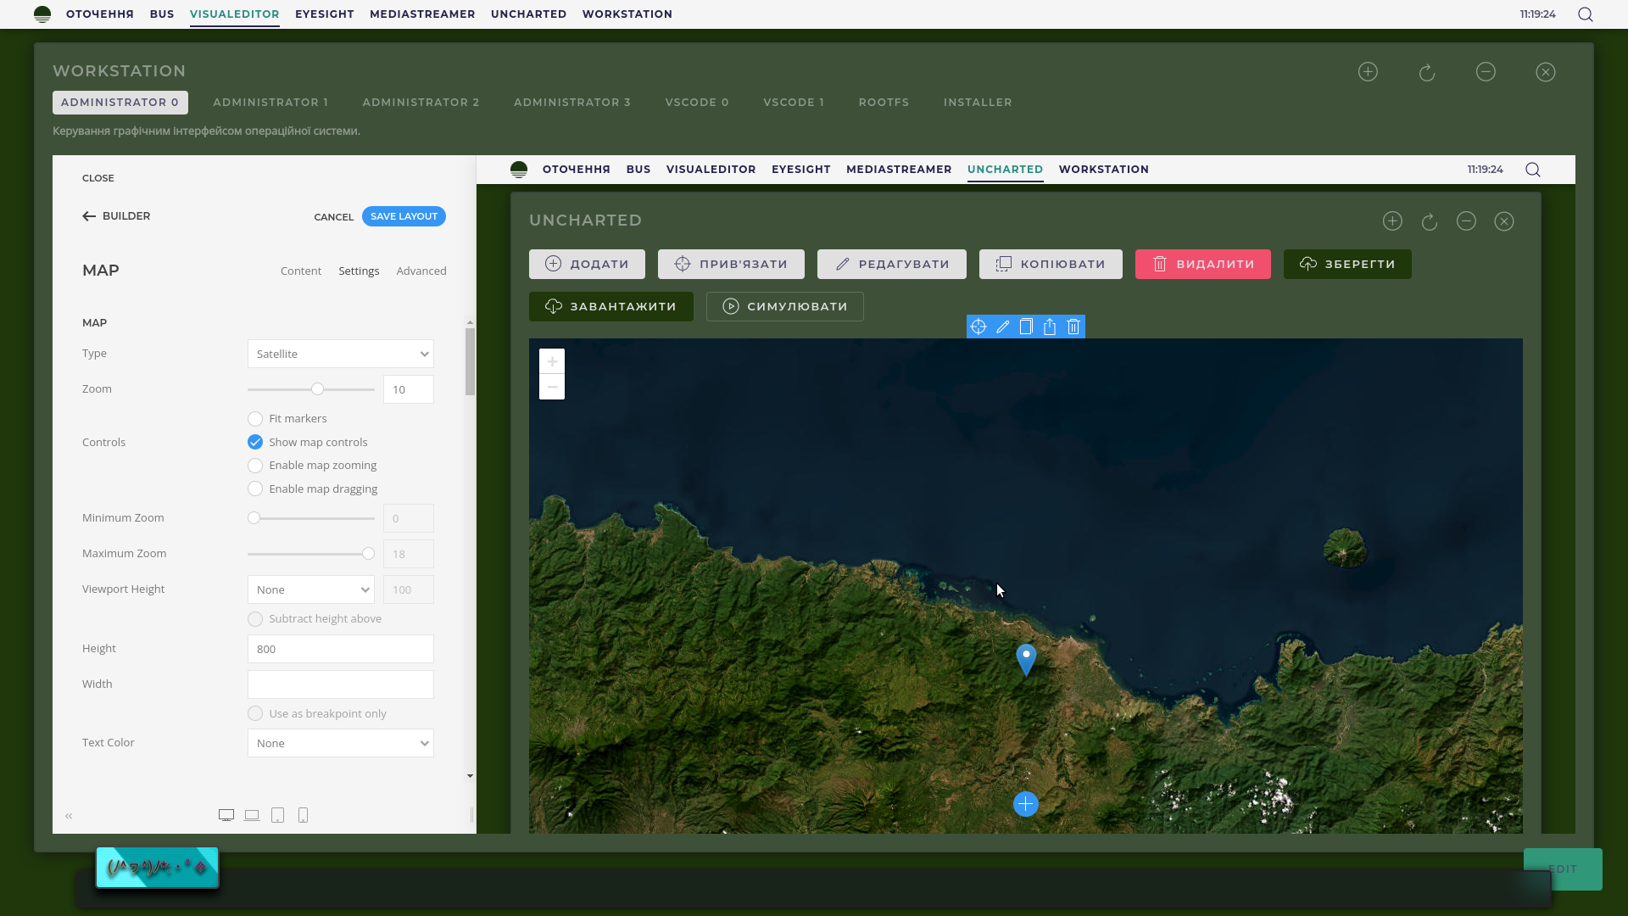Enable the Fit markers option
The image size is (1628, 916).
pyautogui.click(x=255, y=419)
